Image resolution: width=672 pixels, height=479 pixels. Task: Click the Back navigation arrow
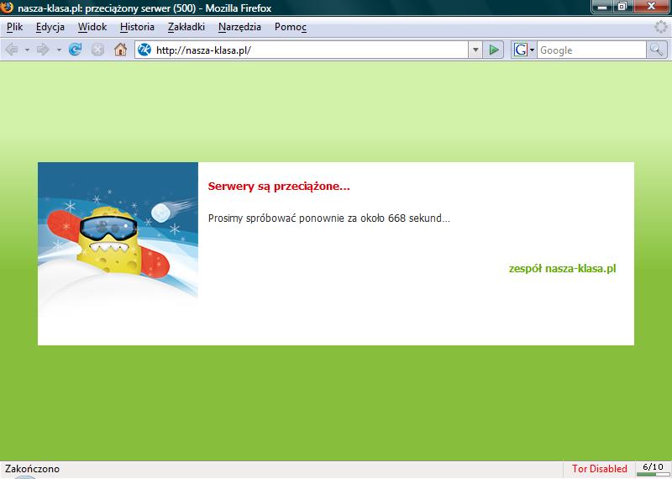click(x=12, y=50)
